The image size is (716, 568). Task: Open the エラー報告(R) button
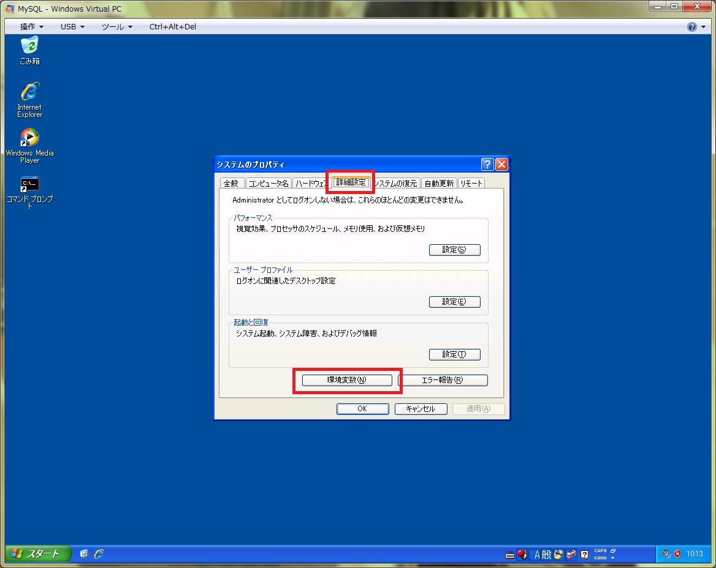[443, 380]
